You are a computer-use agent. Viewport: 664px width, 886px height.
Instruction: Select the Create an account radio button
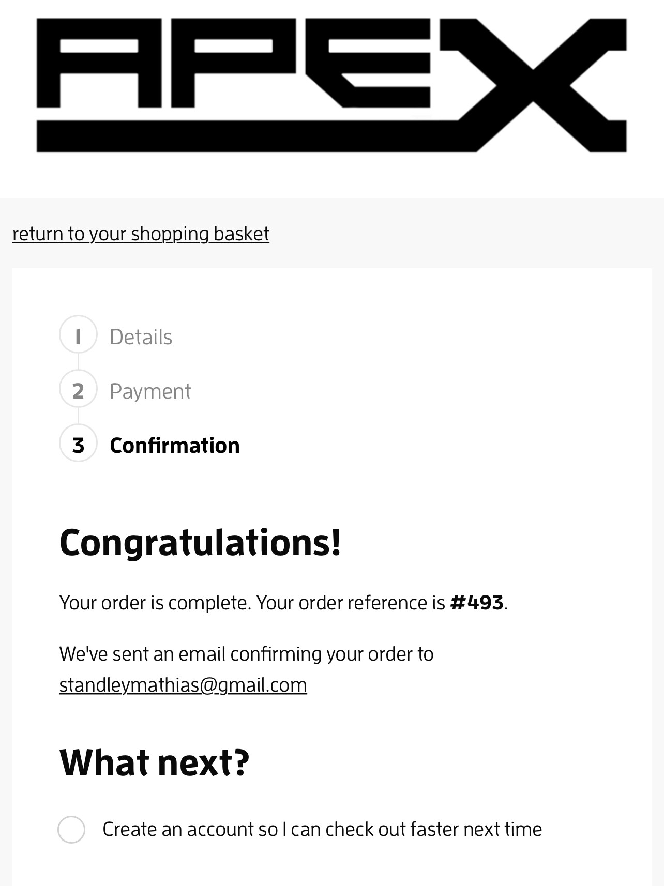71,830
